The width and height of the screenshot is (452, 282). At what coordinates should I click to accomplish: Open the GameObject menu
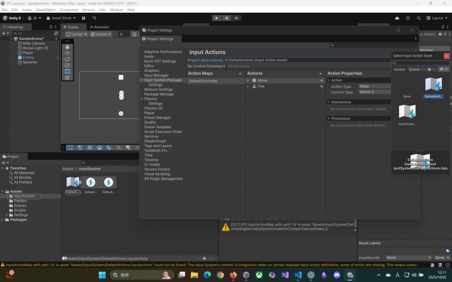pos(46,10)
